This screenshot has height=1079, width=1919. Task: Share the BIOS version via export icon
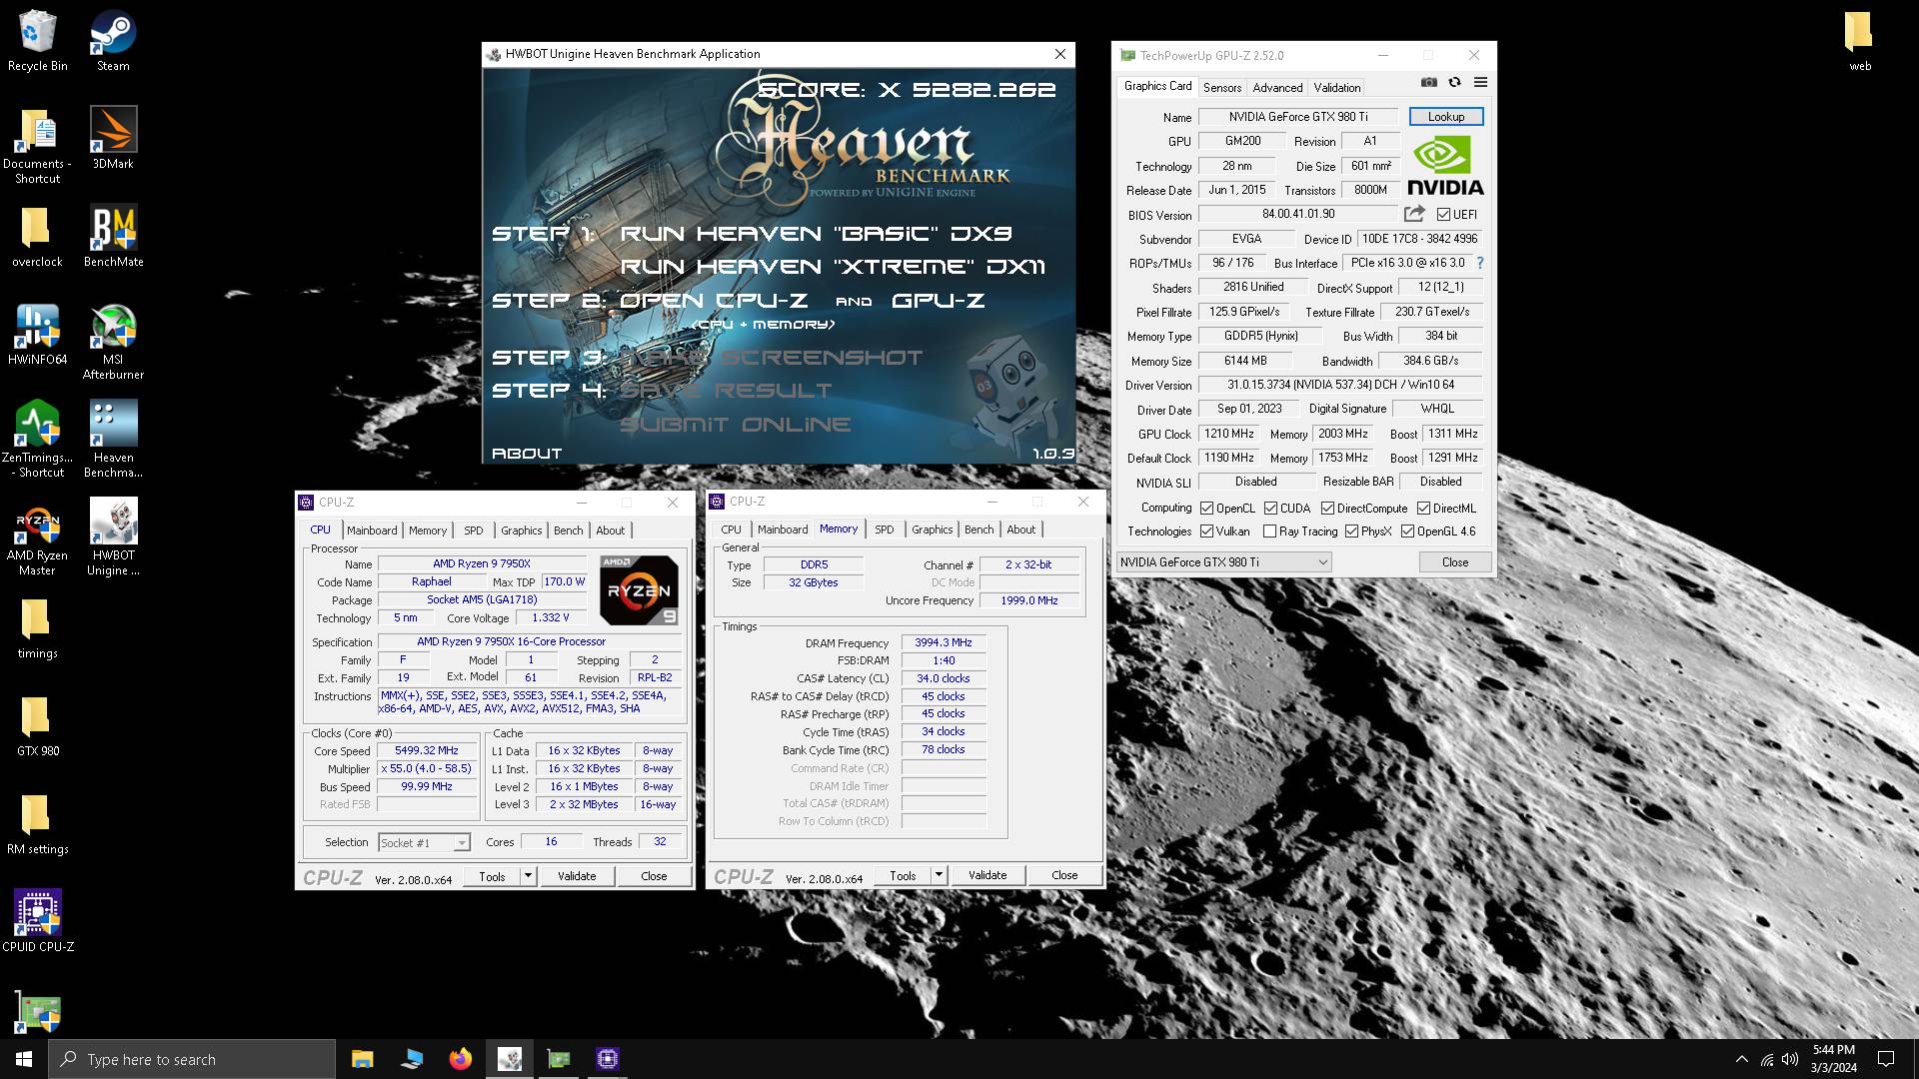click(1414, 214)
